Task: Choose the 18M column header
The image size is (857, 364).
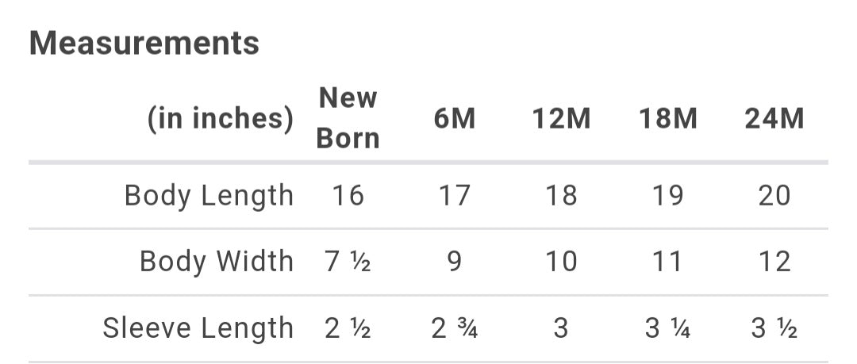Action: pos(667,118)
